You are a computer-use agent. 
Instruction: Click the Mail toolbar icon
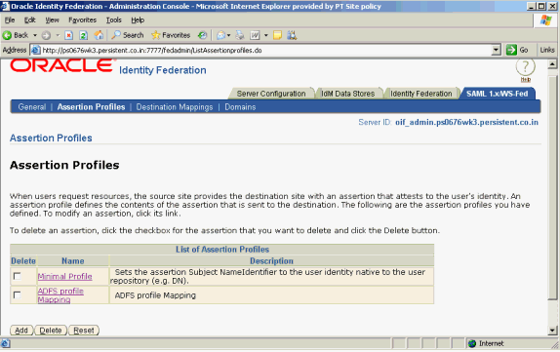221,35
